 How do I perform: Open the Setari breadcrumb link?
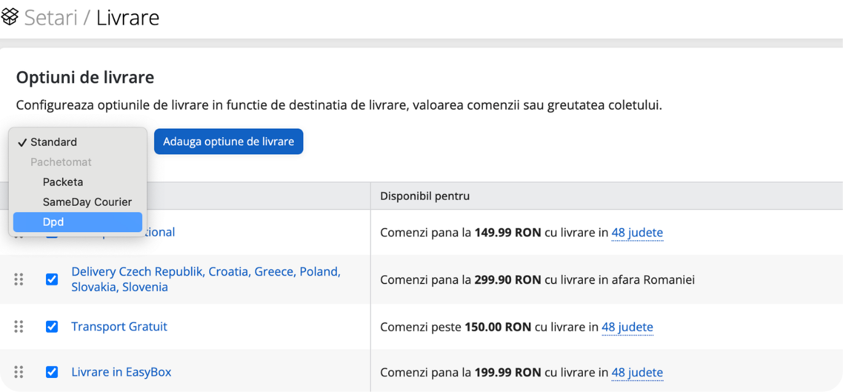tap(51, 17)
